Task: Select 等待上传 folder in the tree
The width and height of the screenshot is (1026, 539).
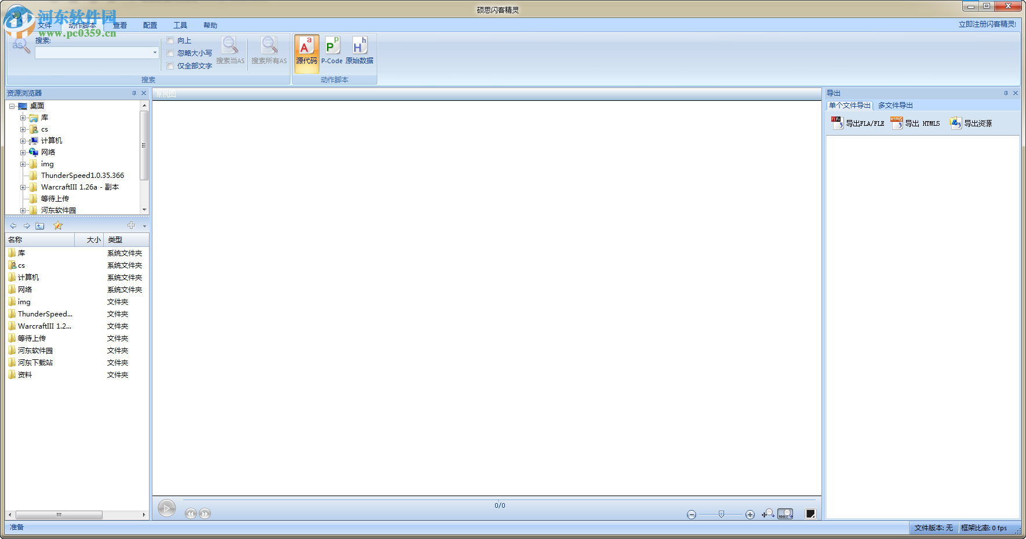Action: pos(55,199)
